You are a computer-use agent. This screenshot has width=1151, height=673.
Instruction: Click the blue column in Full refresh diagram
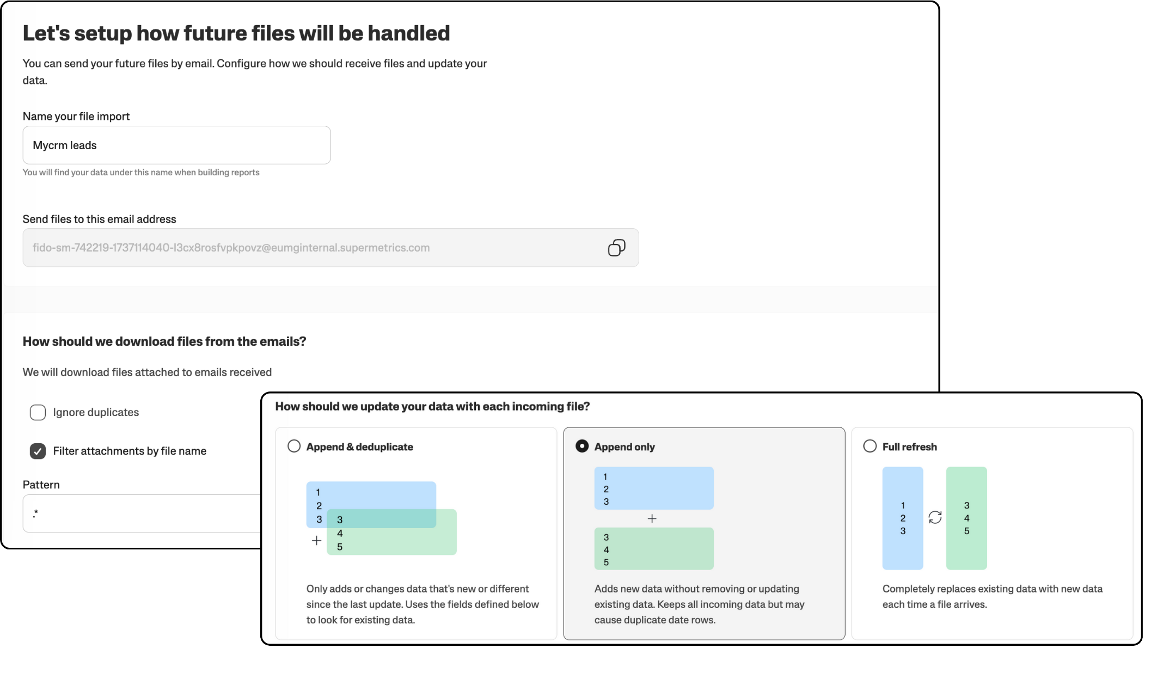[902, 518]
